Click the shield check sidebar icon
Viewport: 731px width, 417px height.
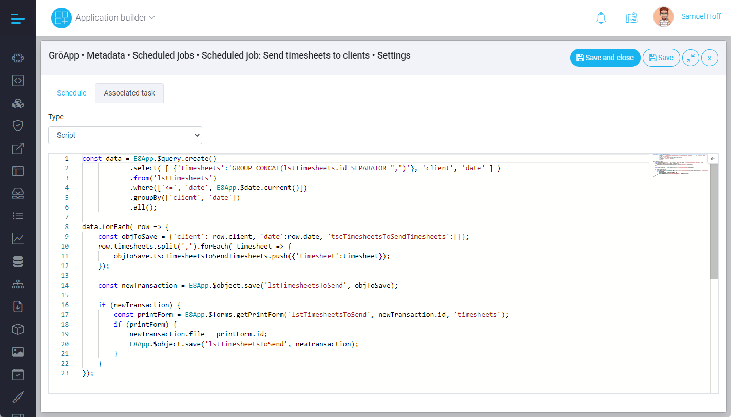coord(18,126)
